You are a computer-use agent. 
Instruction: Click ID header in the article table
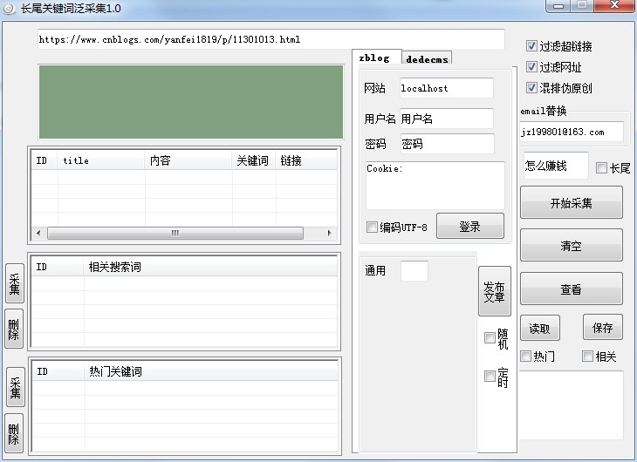tap(45, 160)
